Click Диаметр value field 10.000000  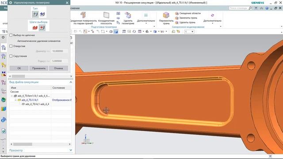point(60,51)
